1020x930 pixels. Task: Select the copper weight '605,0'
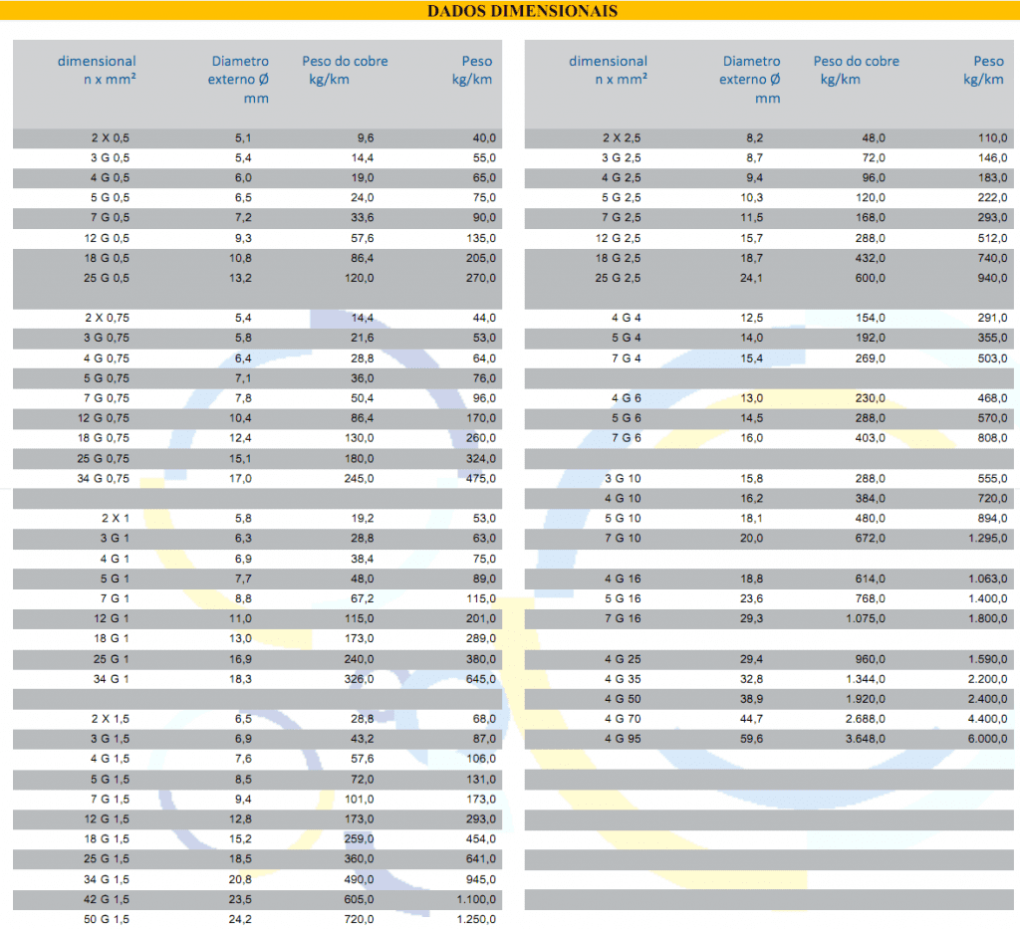tap(359, 899)
